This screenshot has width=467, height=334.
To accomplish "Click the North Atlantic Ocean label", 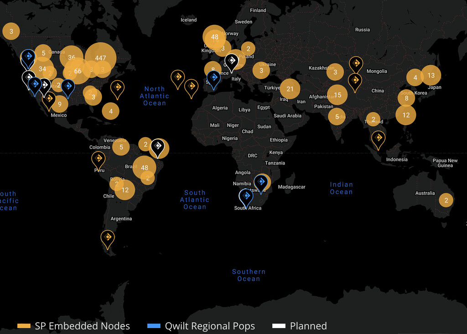I will pos(155,96).
